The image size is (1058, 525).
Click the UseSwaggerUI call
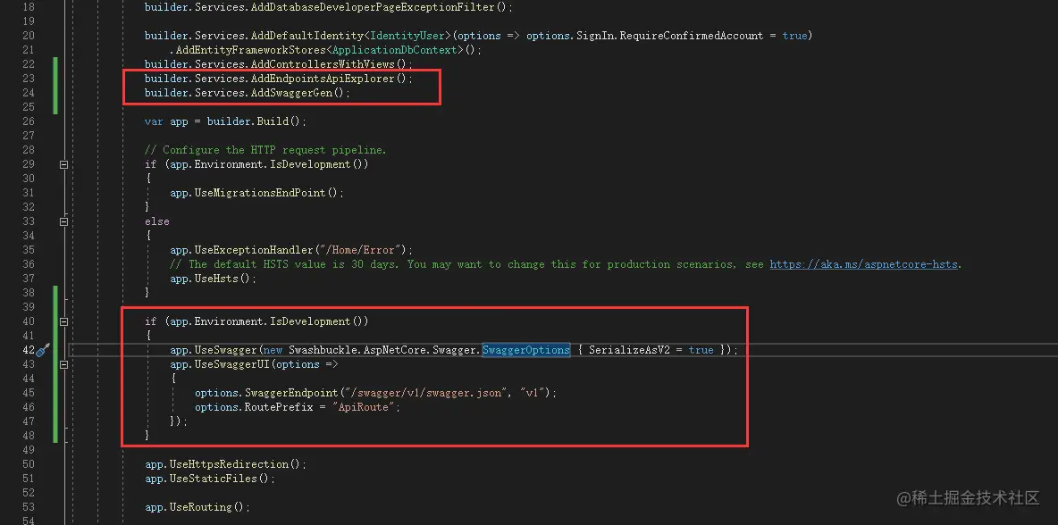pos(231,364)
